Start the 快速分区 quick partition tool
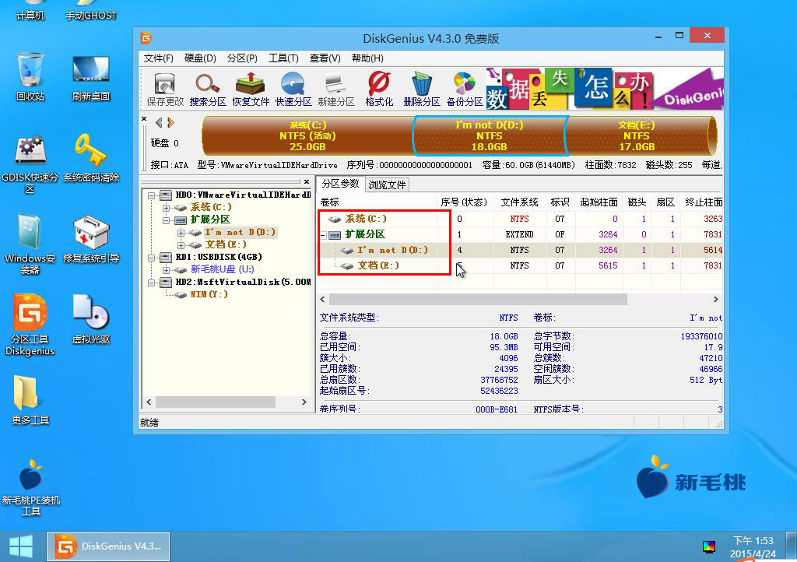 tap(293, 89)
